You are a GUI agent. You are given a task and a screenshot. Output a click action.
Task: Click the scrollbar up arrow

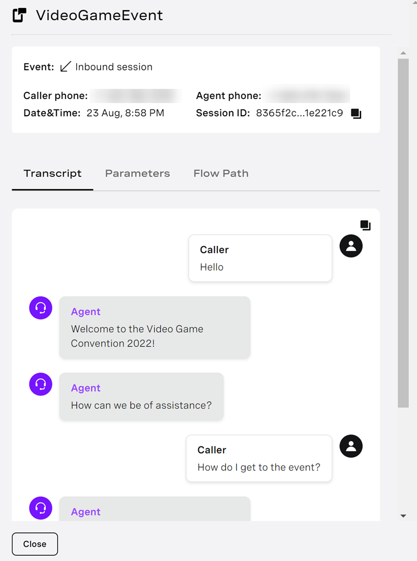[403, 53]
